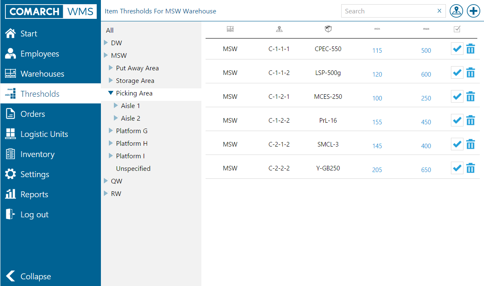Toggle the checkmark for SMCL-3 row

click(x=457, y=144)
